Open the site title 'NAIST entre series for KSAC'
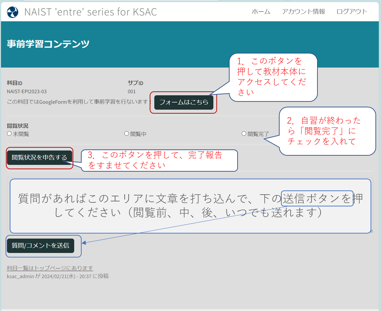The width and height of the screenshot is (381, 311). (90, 12)
